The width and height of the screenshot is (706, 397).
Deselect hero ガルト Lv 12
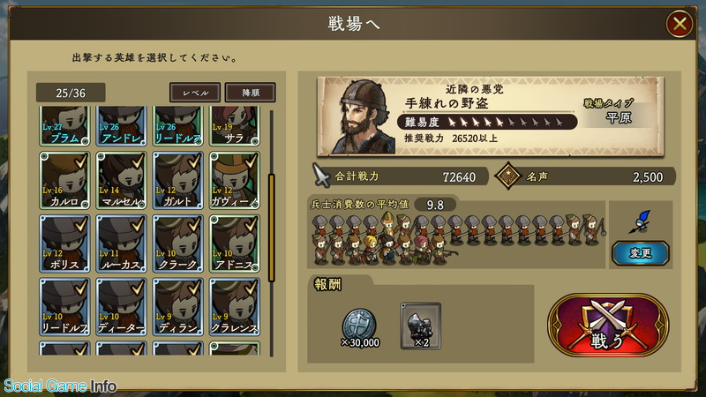[x=178, y=181]
